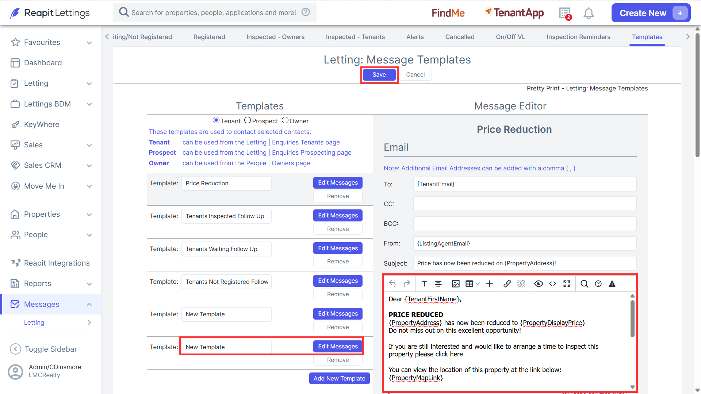
Task: Open the task list icon with badge
Action: pyautogui.click(x=565, y=13)
